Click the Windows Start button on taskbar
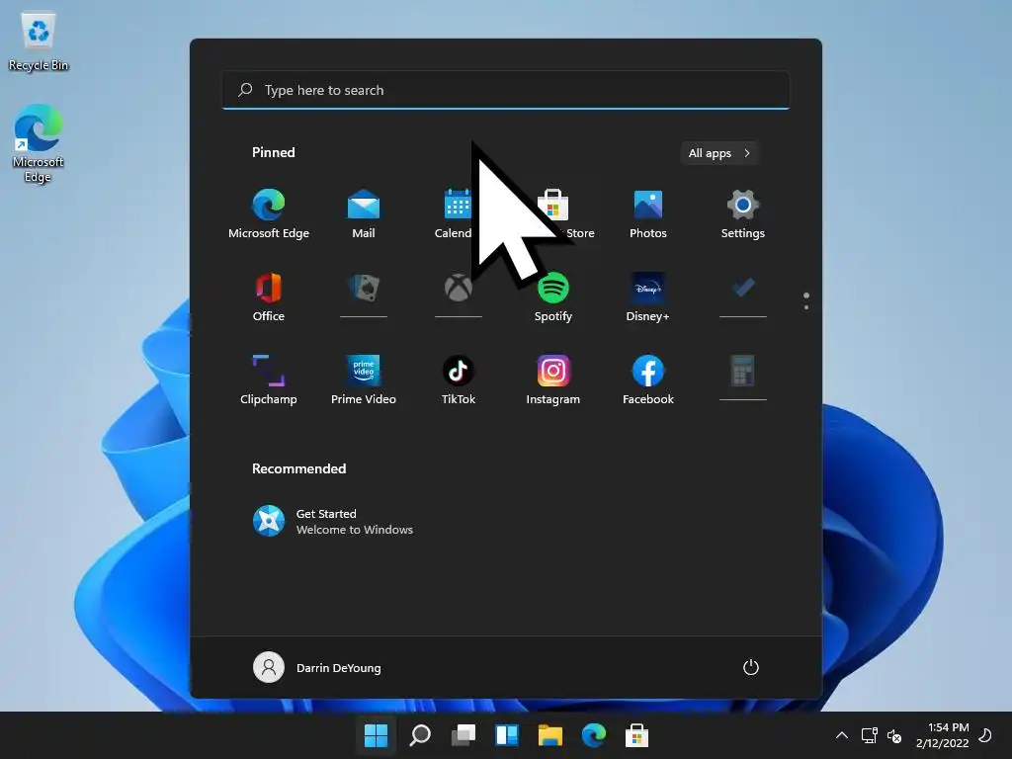This screenshot has height=759, width=1012. (x=376, y=735)
